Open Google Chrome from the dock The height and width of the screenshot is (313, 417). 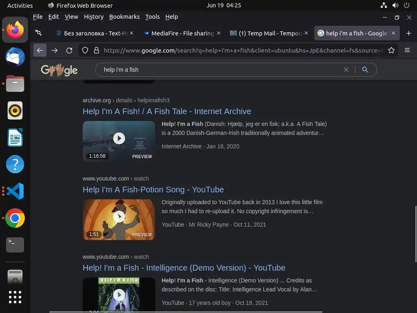(x=15, y=218)
